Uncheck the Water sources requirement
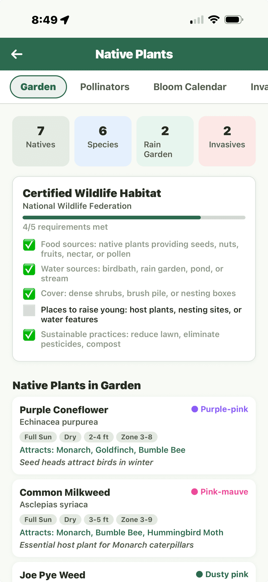Screen dimensions: 268x582 tap(29, 269)
